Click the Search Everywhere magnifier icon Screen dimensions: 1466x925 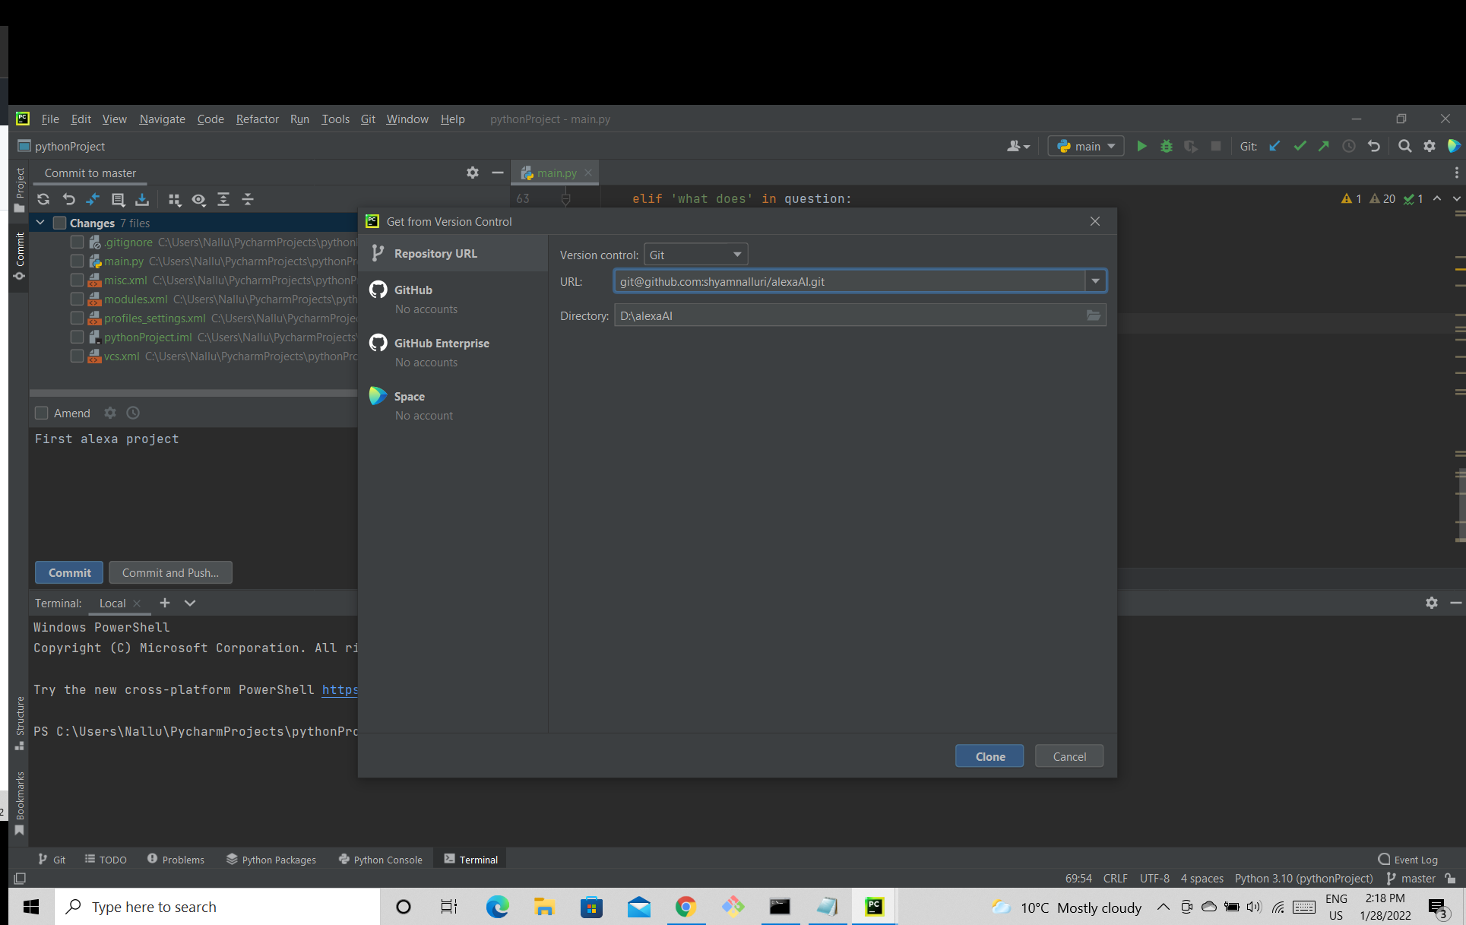1404,146
